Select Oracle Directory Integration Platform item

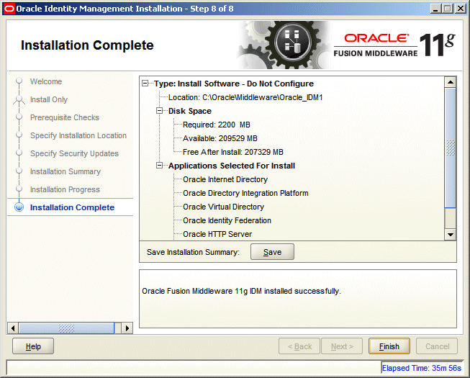[x=245, y=193]
